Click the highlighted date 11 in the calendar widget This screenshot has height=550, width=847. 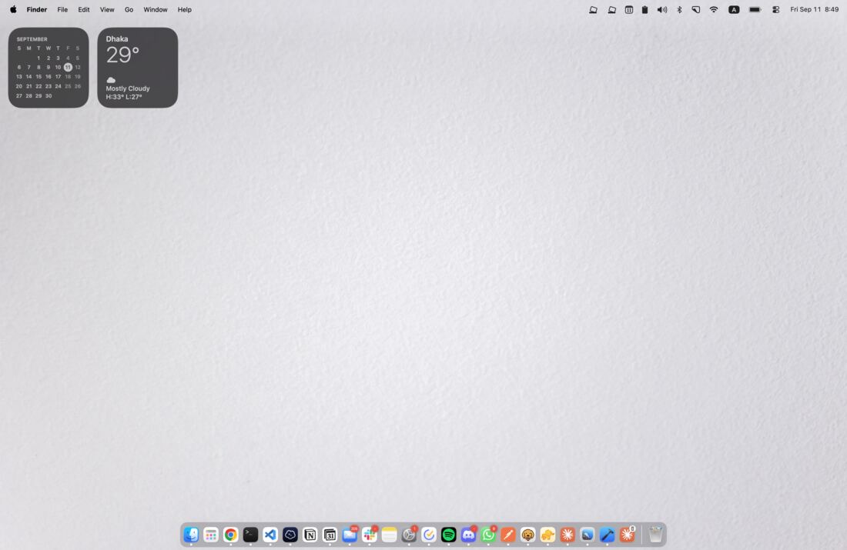pyautogui.click(x=68, y=67)
